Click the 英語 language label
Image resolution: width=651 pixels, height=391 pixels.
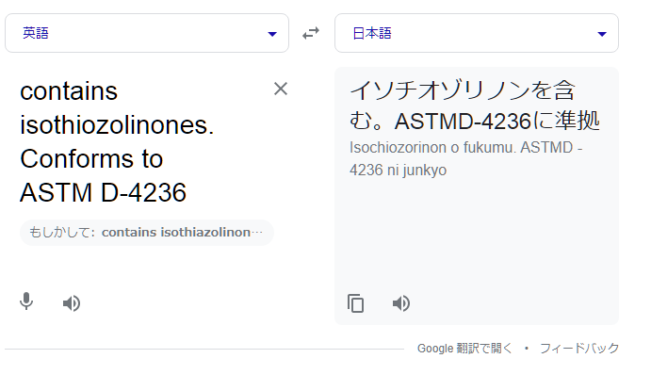pyautogui.click(x=36, y=33)
